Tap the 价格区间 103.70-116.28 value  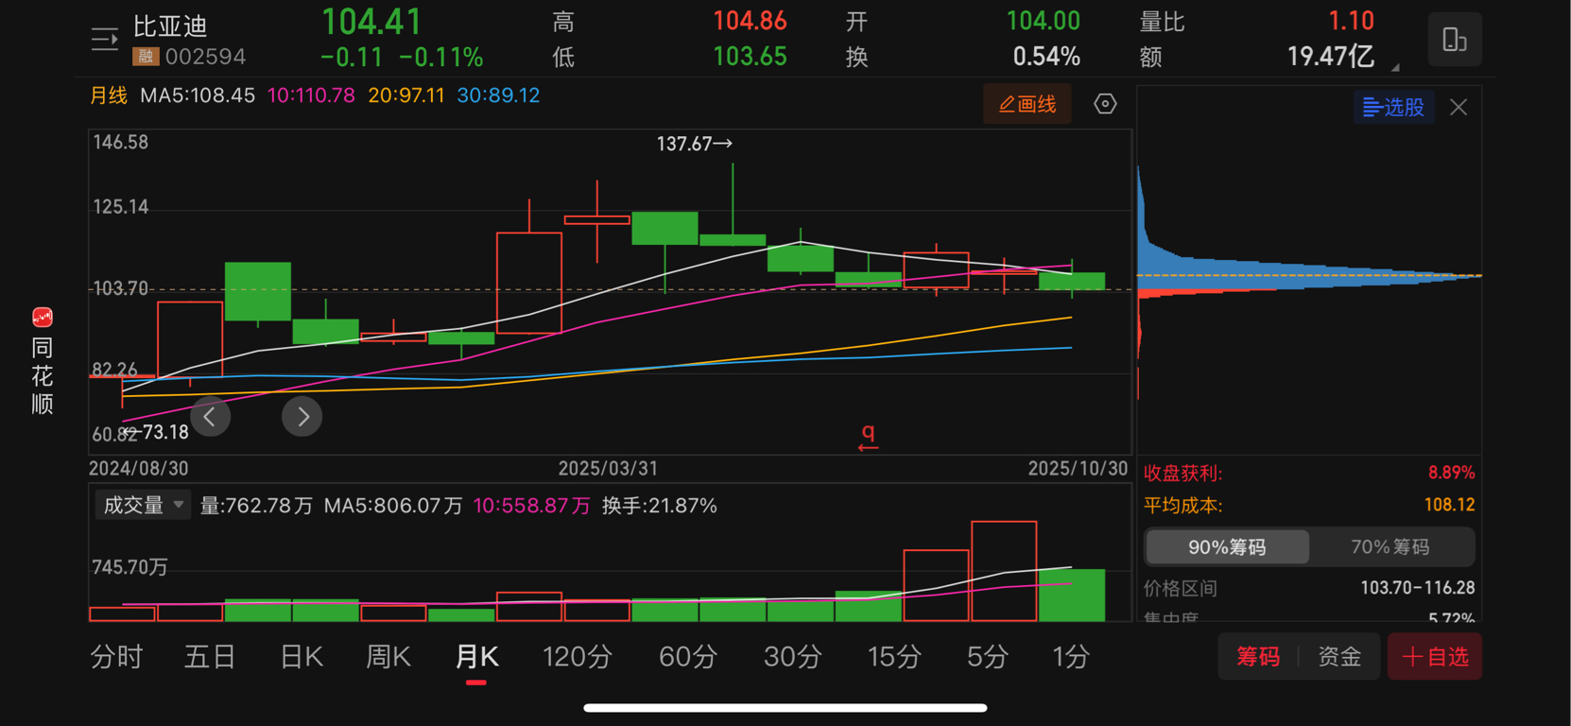[x=1418, y=588]
